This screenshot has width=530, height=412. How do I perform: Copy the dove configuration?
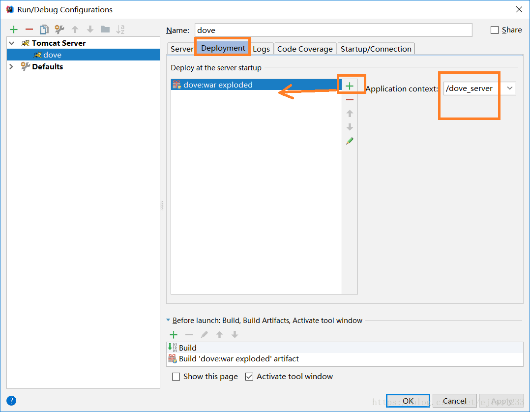(x=44, y=29)
